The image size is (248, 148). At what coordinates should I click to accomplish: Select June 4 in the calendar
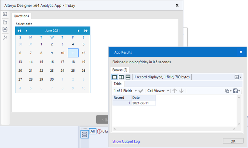[x=73, y=44]
